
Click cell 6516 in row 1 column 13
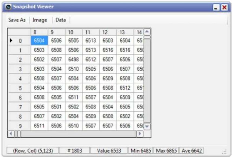pos(125,50)
